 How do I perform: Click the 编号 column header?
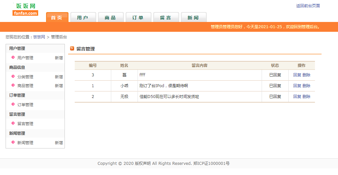pyautogui.click(x=93, y=66)
